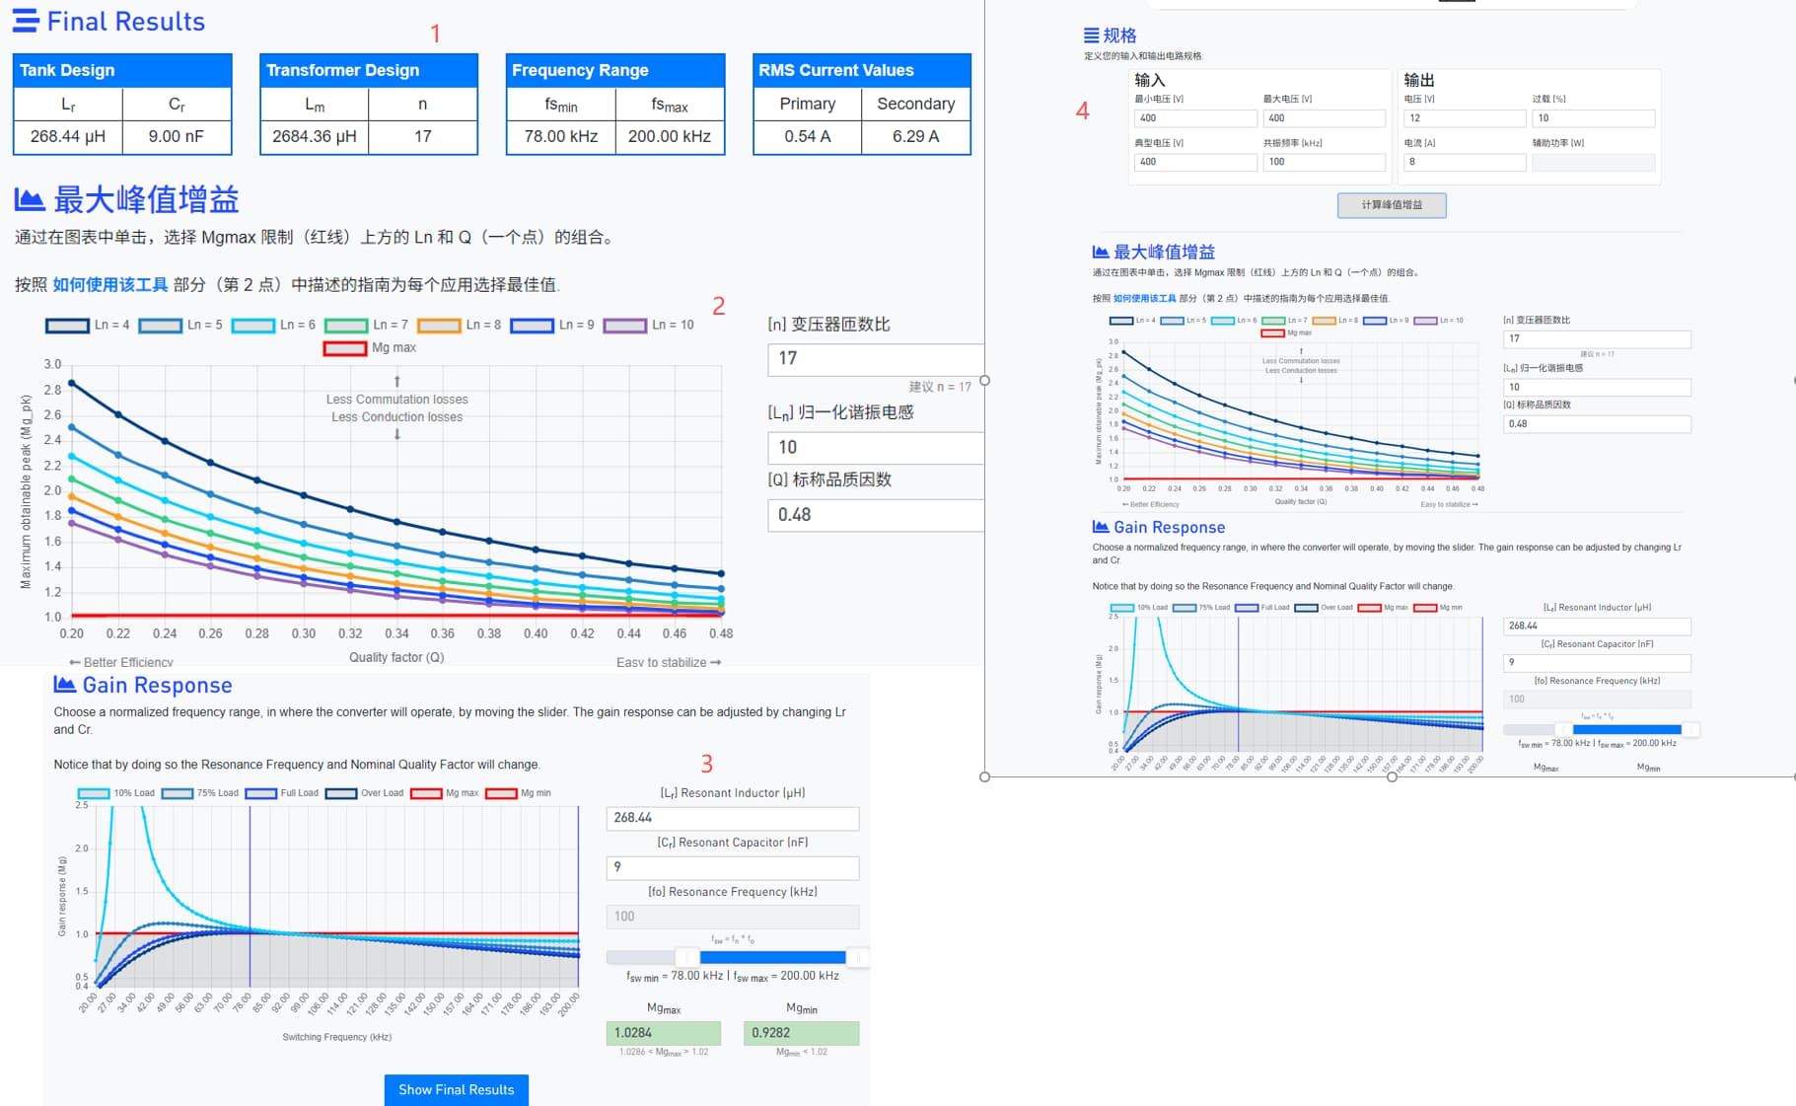Click the 计算峰值增益 button
Screen dimensions: 1796x1106
1392,205
